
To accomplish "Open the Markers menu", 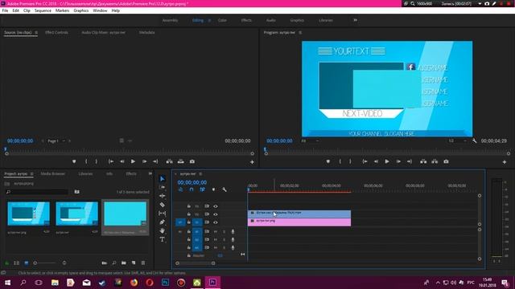I will coord(62,10).
